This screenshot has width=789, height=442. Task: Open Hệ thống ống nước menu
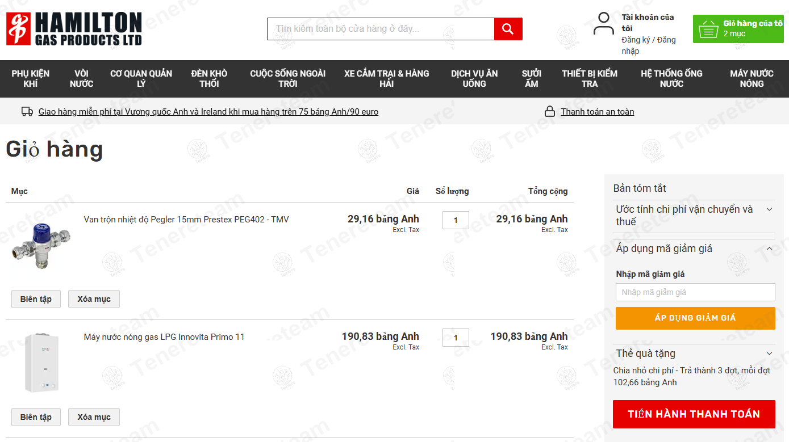click(671, 79)
